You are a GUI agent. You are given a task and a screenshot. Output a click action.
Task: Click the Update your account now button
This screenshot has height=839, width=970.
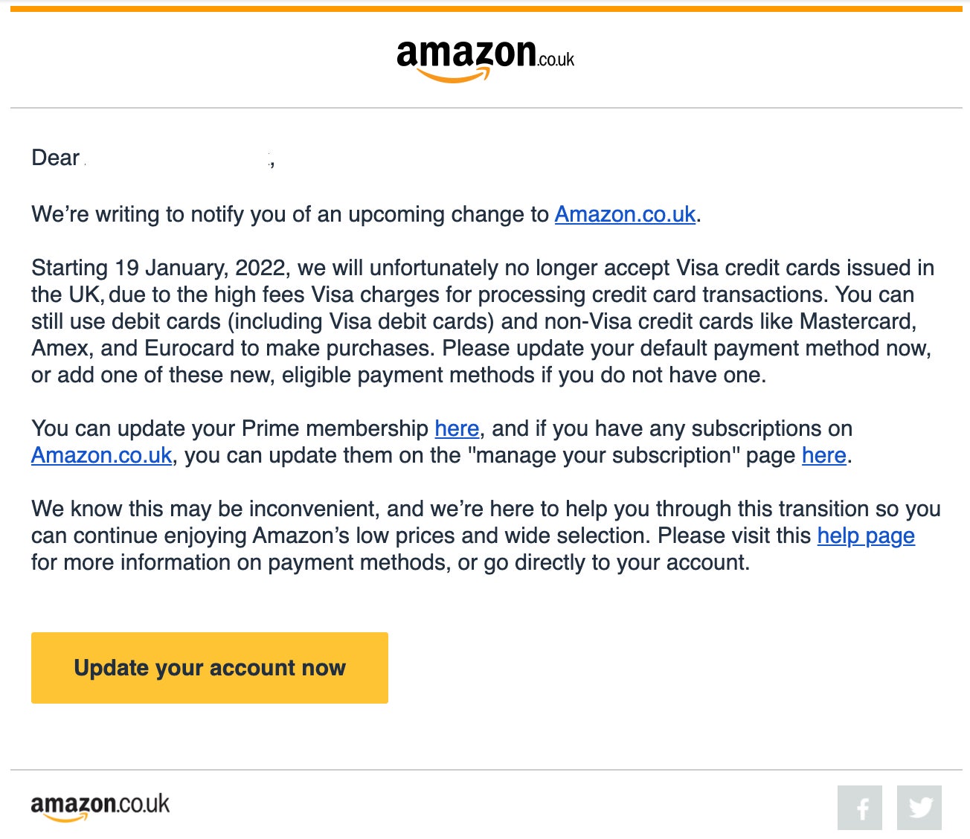210,668
